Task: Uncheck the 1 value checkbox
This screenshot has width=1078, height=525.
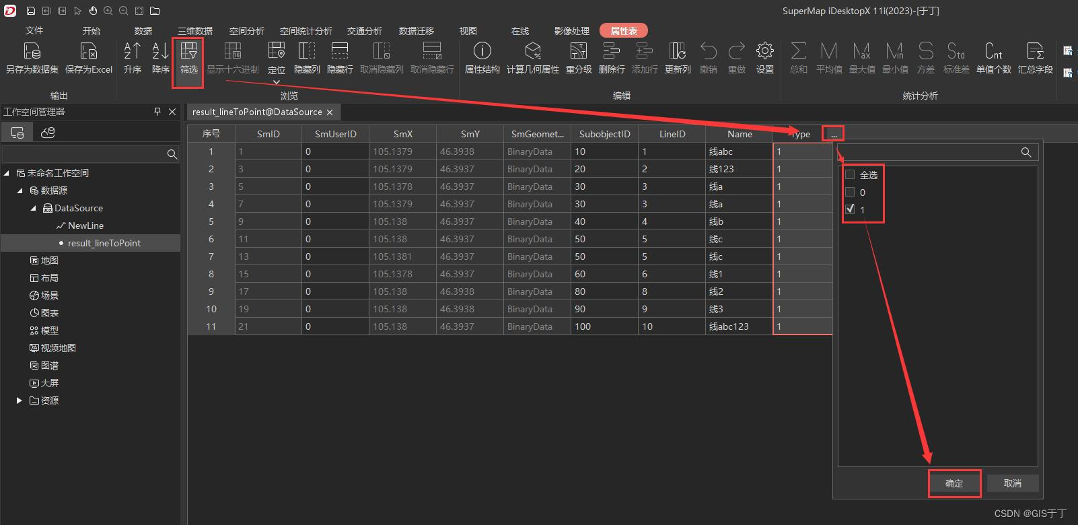Action: tap(850, 209)
